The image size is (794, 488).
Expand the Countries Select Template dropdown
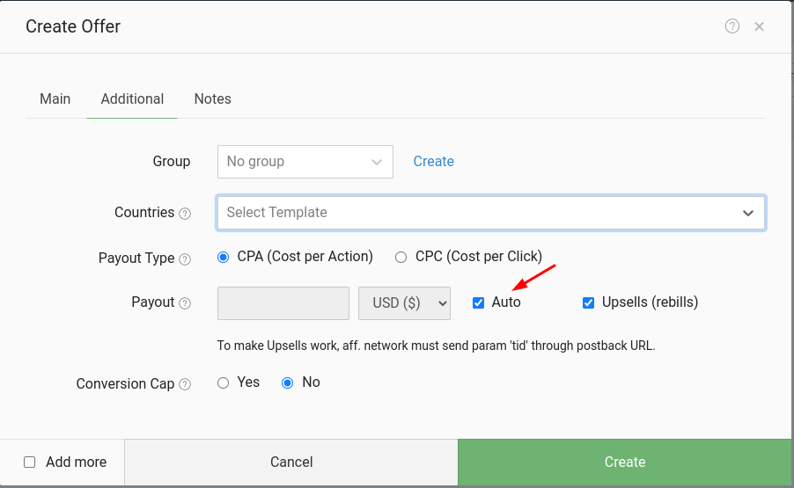click(x=490, y=213)
